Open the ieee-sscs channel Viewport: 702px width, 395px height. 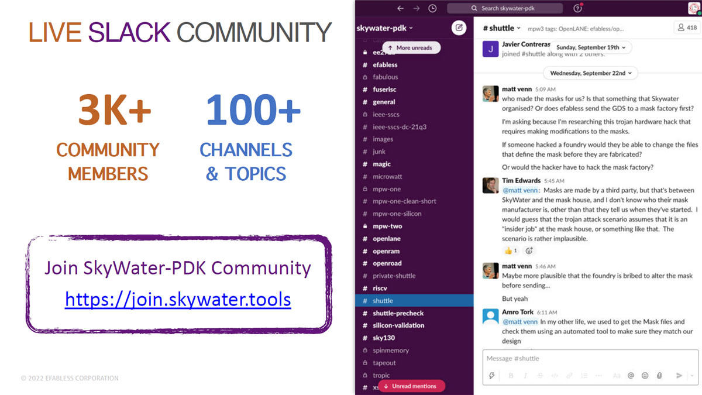point(386,115)
